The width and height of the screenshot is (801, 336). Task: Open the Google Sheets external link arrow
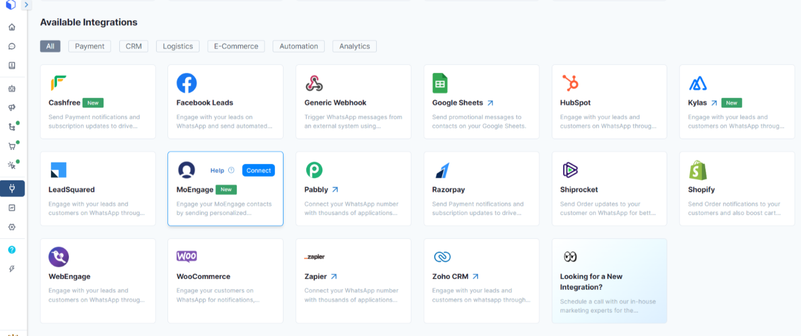(x=490, y=103)
